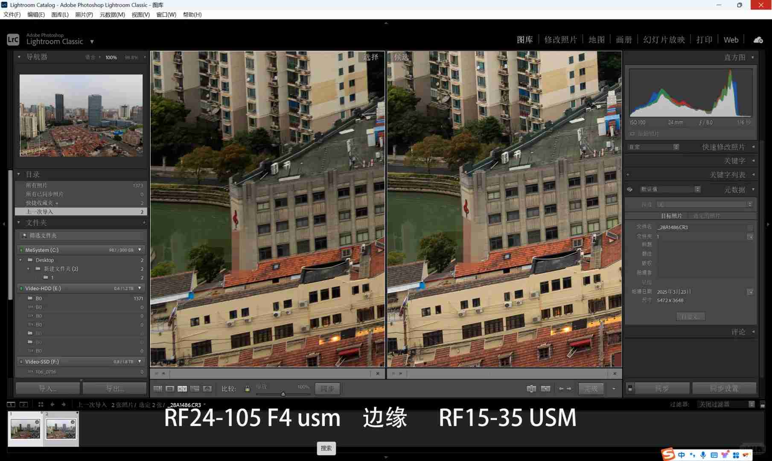Collapse the 导航器 navigator panel
The image size is (772, 461).
coord(19,57)
